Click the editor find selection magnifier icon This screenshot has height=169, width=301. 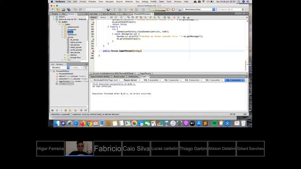[x=128, y=17]
